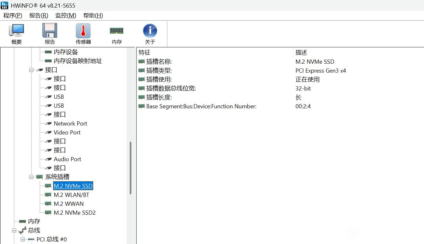Open the 程序(P) menu
The width and height of the screenshot is (424, 244).
tap(13, 15)
